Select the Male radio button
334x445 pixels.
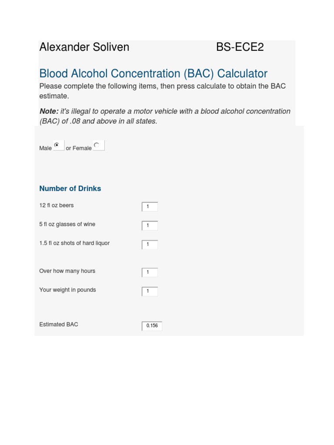click(x=57, y=145)
